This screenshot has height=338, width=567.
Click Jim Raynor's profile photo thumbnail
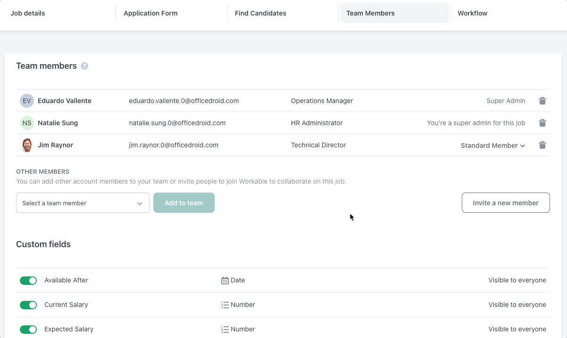pos(27,145)
